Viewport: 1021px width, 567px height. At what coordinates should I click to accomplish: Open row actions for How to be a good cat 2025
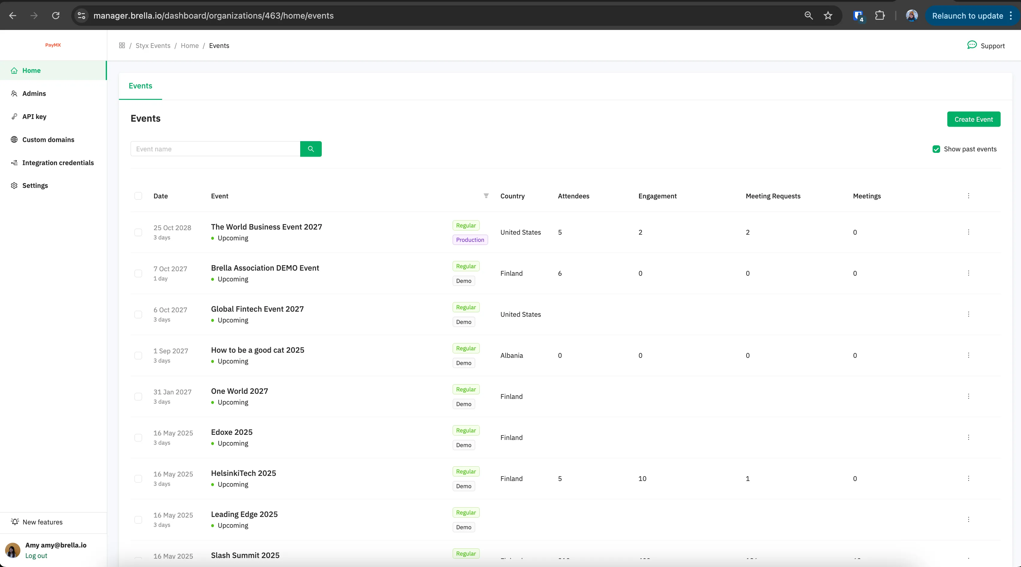pyautogui.click(x=968, y=355)
